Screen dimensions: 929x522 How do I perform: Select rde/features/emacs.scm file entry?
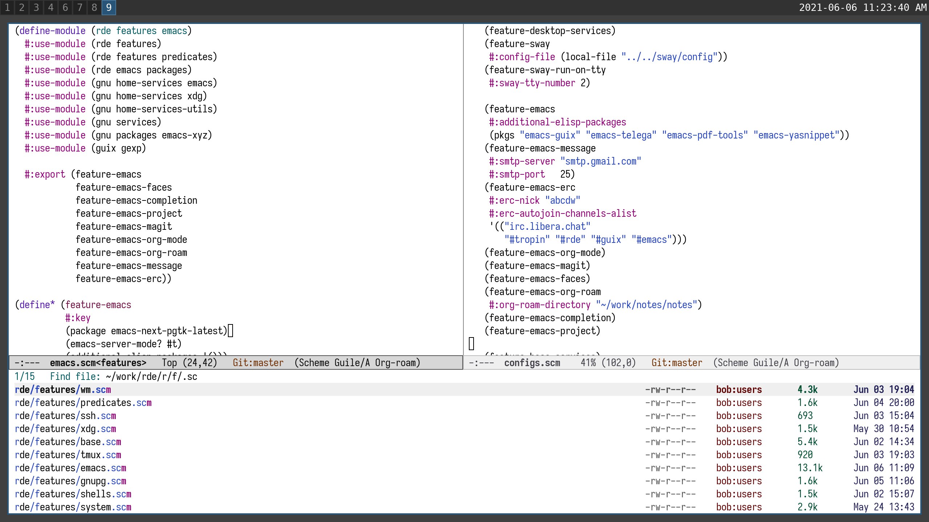[70, 468]
